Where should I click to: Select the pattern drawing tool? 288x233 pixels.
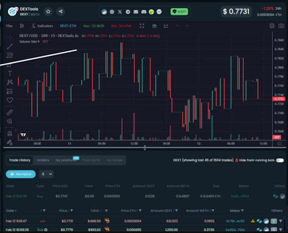point(10,82)
